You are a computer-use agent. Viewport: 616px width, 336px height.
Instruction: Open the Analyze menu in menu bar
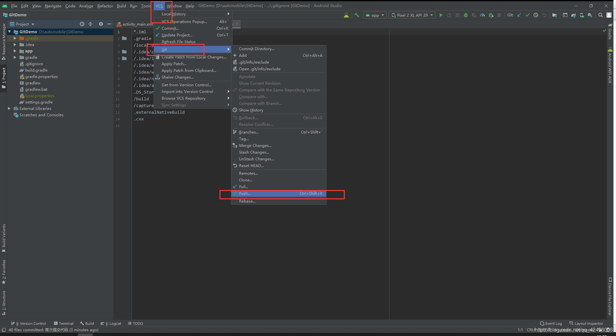point(86,6)
